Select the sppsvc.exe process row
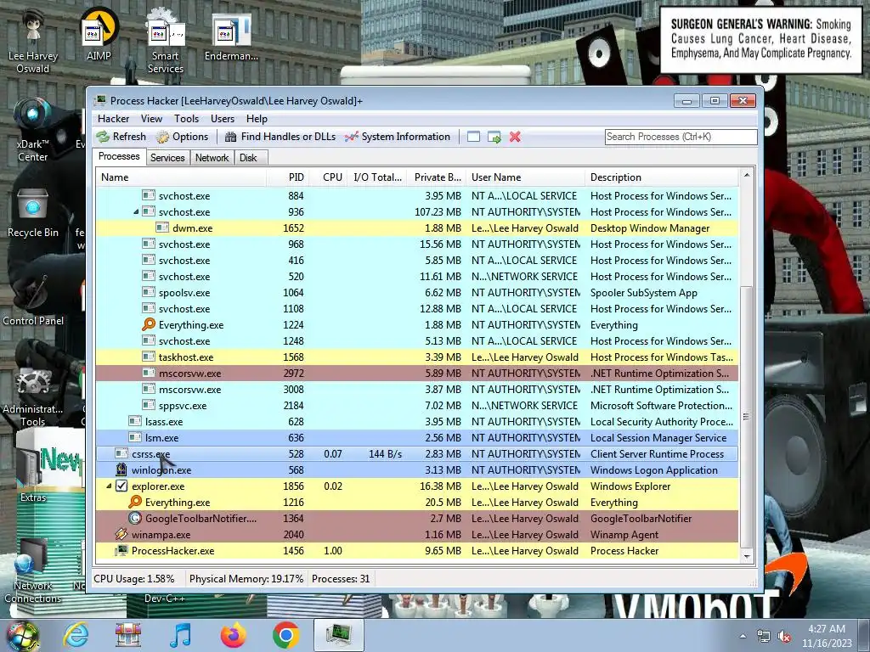Viewport: 870px width, 652px height. click(x=417, y=405)
